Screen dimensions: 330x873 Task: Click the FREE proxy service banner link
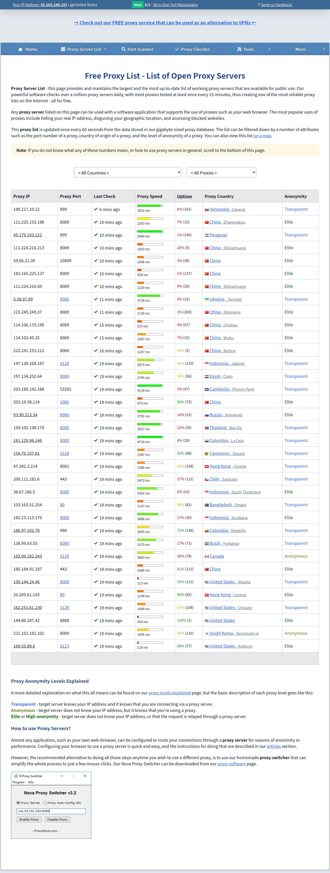point(165,23)
